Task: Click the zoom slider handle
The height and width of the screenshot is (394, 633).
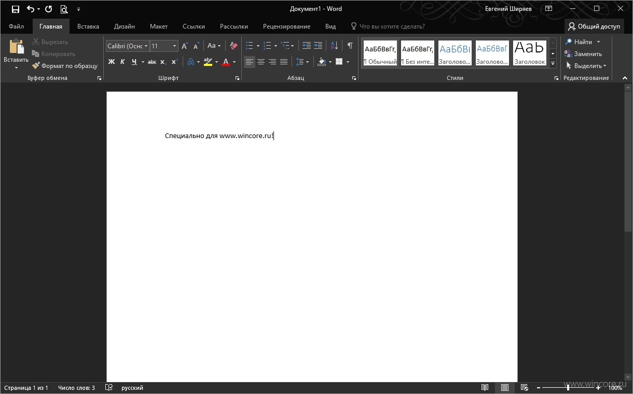Action: (568, 388)
